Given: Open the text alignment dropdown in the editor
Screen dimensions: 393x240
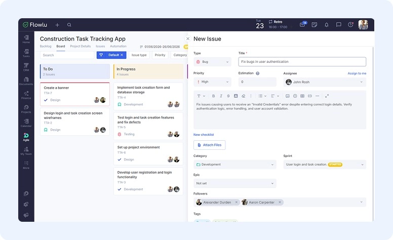Looking at the screenshot, I should 275,96.
